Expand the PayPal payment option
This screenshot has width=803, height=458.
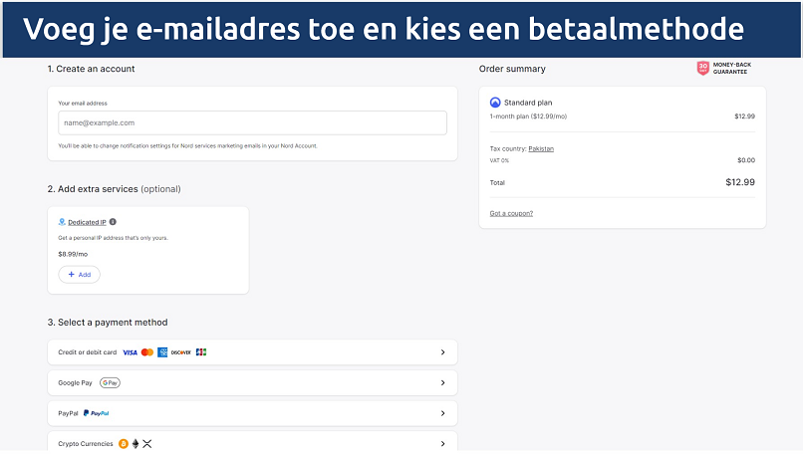coord(442,412)
